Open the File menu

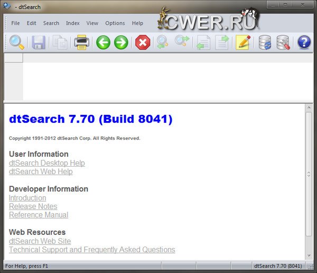(x=15, y=23)
